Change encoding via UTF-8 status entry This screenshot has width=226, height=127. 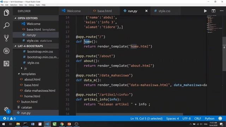tap(186, 119)
